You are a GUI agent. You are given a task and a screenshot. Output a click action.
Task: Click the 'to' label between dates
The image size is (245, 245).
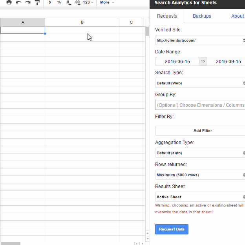[203, 61]
